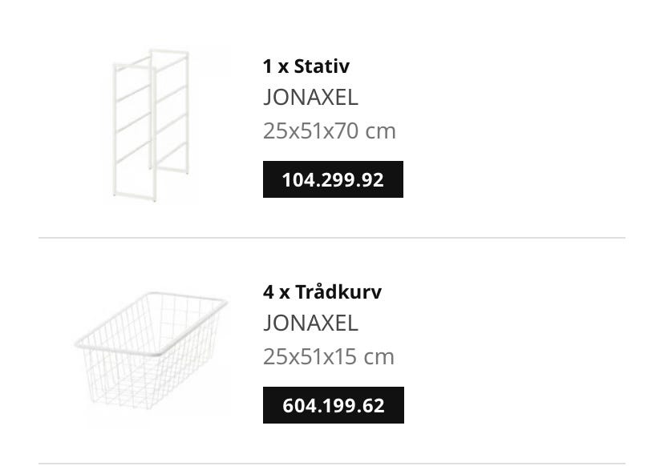This screenshot has width=664, height=466.
Task: Open the '4 x Trådkurv' product title
Action: (x=322, y=291)
